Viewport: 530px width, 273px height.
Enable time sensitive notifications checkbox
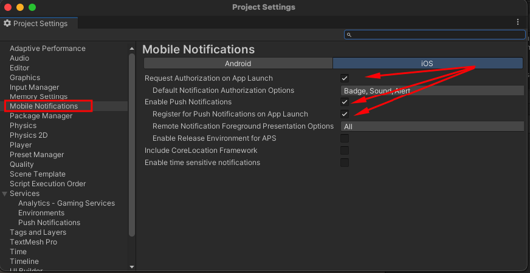click(x=345, y=163)
